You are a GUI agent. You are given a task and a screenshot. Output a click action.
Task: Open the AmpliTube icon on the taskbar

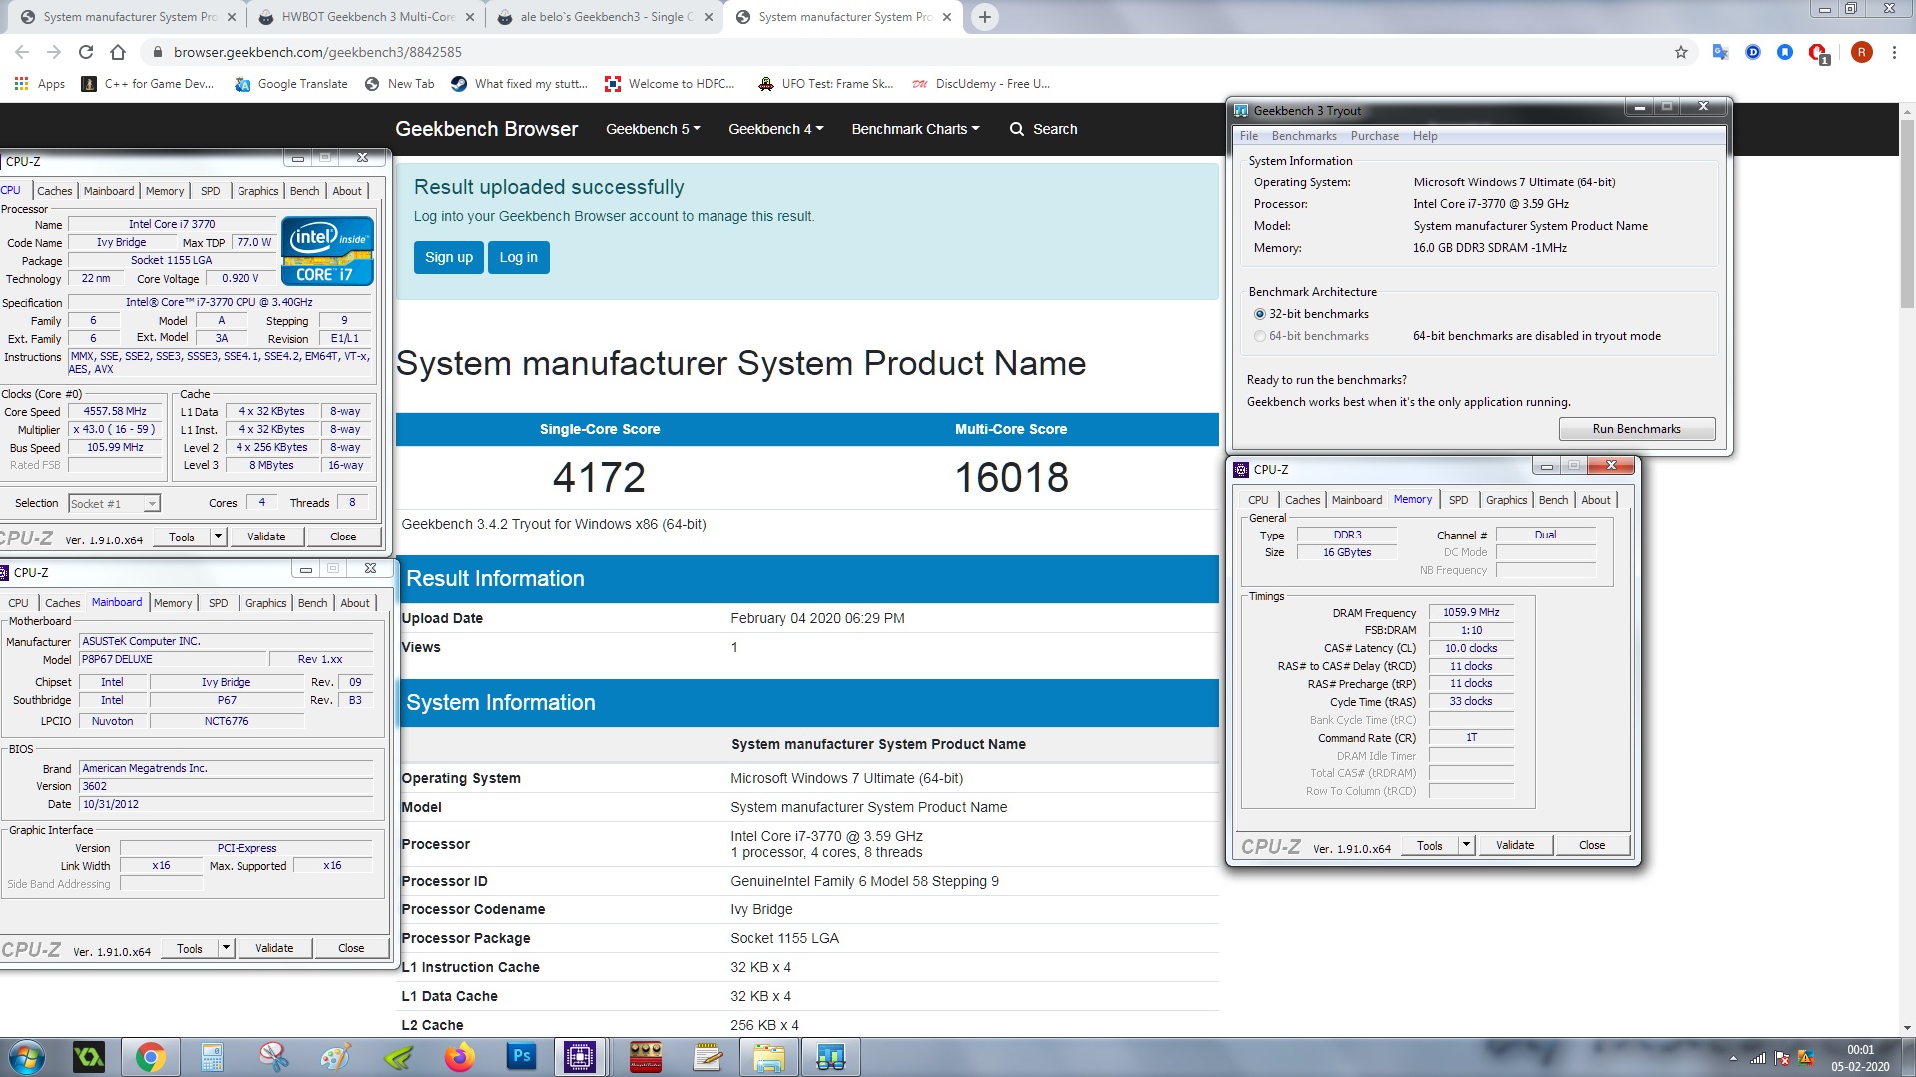[x=646, y=1057]
